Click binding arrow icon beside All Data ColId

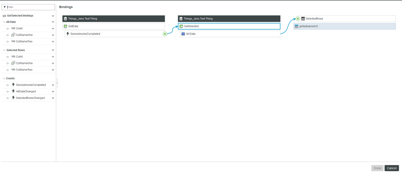click(8, 29)
